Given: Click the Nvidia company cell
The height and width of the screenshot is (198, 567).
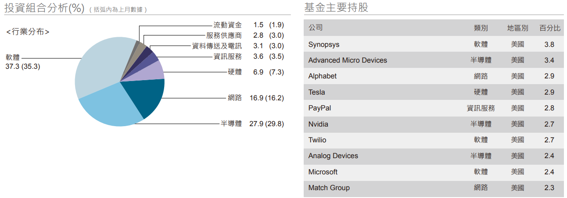Looking at the screenshot, I should (318, 124).
